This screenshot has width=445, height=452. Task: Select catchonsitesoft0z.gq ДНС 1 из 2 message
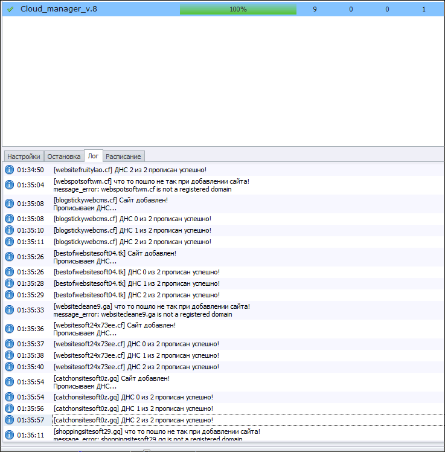pyautogui.click(x=133, y=408)
